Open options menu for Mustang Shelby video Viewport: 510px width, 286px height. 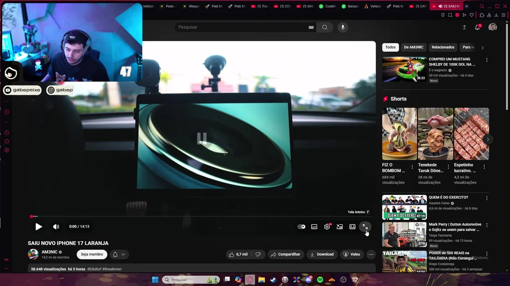[486, 60]
